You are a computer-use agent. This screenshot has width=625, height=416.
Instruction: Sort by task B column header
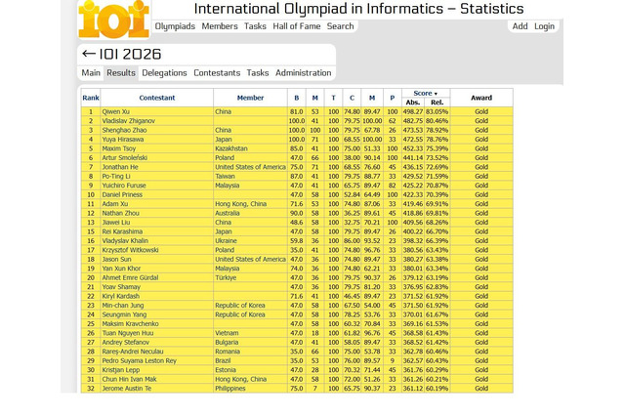(x=297, y=98)
